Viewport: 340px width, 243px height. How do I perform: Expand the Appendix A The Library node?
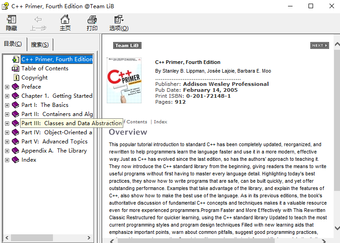coord(7,151)
